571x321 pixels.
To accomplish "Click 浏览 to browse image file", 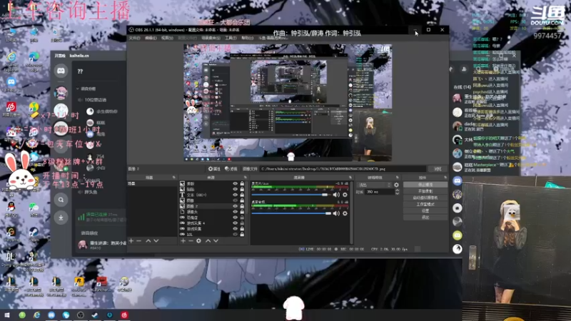I will click(x=438, y=169).
